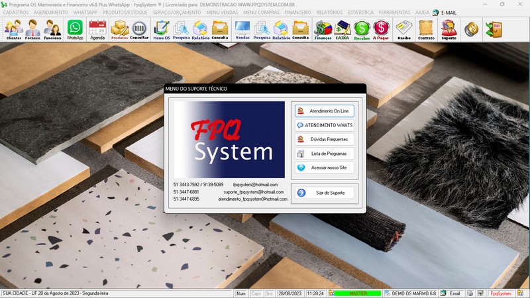
Task: Open the Produtos boxes icon
Action: [x=120, y=30]
